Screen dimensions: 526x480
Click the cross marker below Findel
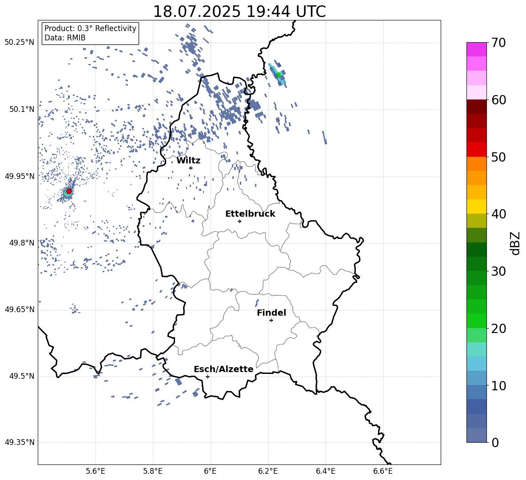pyautogui.click(x=271, y=321)
